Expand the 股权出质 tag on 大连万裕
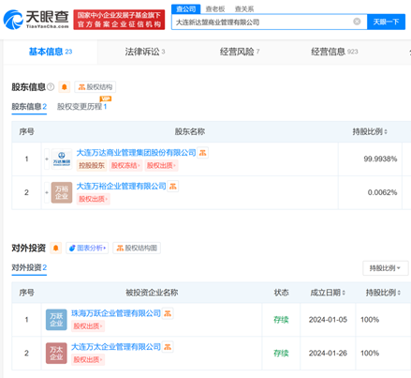Viewport: 411px width, 378px height. [x=93, y=199]
